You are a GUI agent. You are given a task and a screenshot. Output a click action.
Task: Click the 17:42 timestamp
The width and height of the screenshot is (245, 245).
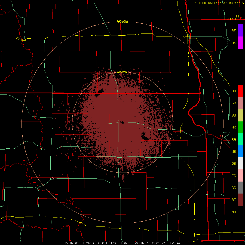[x=175, y=243]
